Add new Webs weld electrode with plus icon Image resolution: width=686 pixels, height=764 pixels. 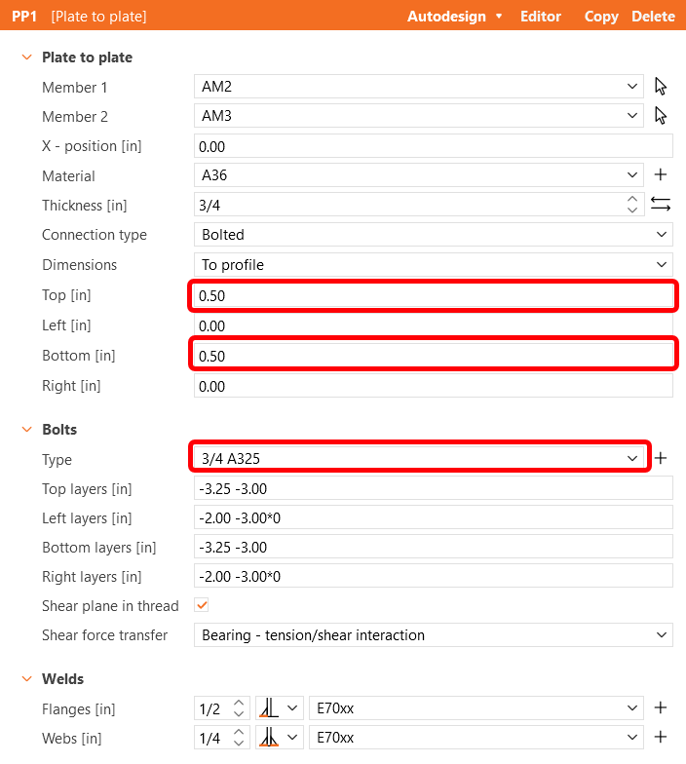(x=661, y=738)
